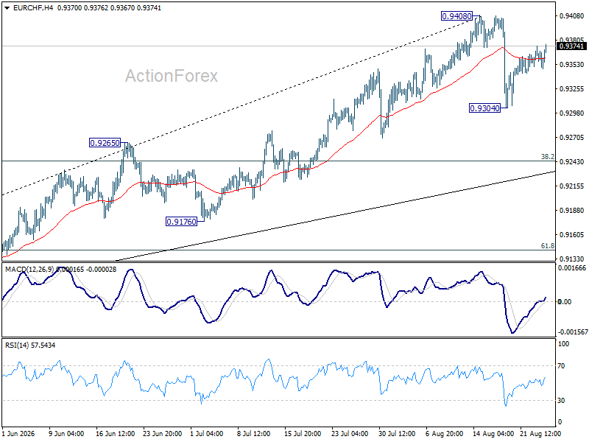Select the EURCHF,H4 symbol title text

click(33, 8)
